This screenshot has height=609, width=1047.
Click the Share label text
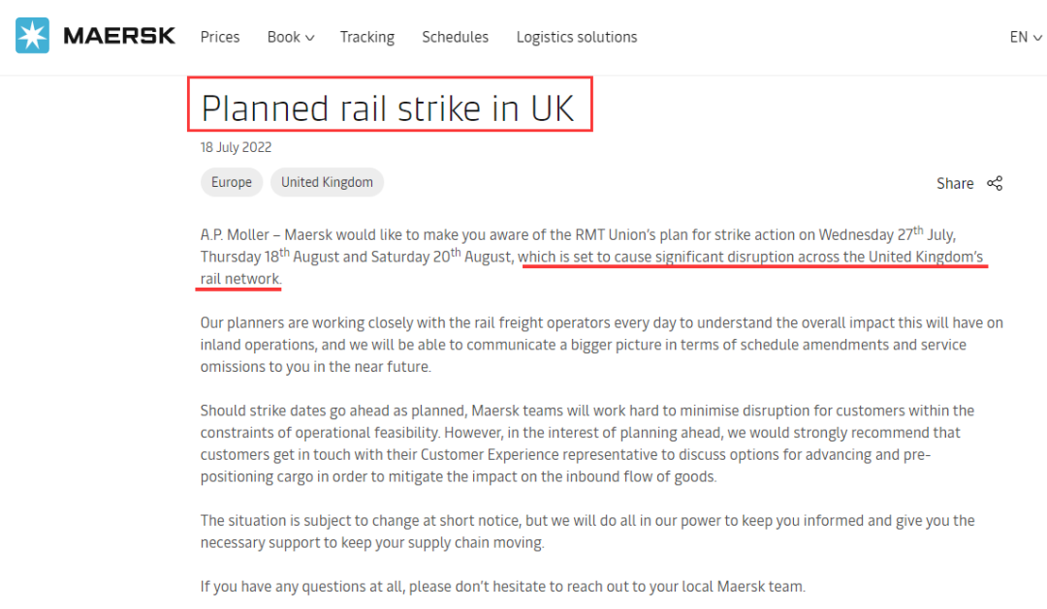pos(955,183)
